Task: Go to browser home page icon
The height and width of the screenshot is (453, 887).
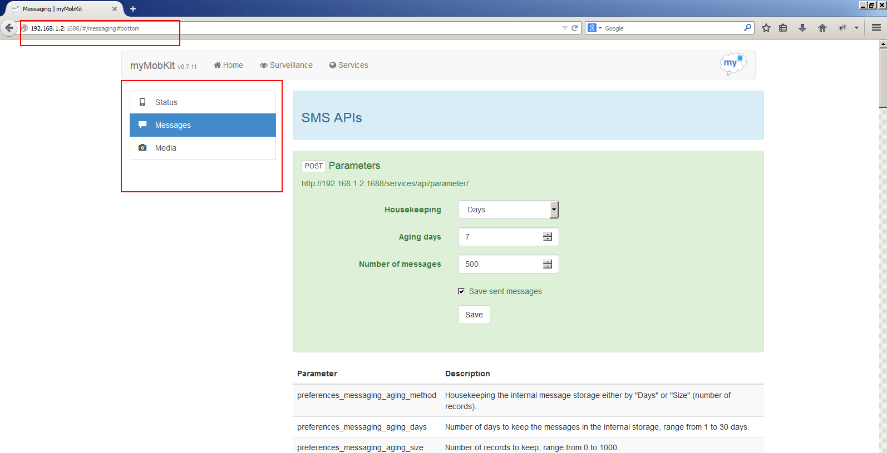Action: (822, 28)
